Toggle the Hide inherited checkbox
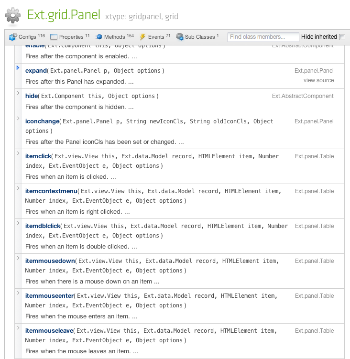The height and width of the screenshot is (359, 350). pyautogui.click(x=342, y=37)
